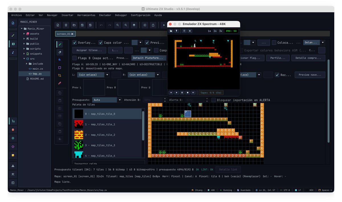Image resolution: width=342 pixels, height=202 pixels.
Task: Open the warning triangle sidebar panel
Action: tap(13, 166)
